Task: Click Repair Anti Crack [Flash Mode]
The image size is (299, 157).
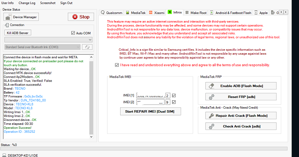Action: [x=241, y=116]
